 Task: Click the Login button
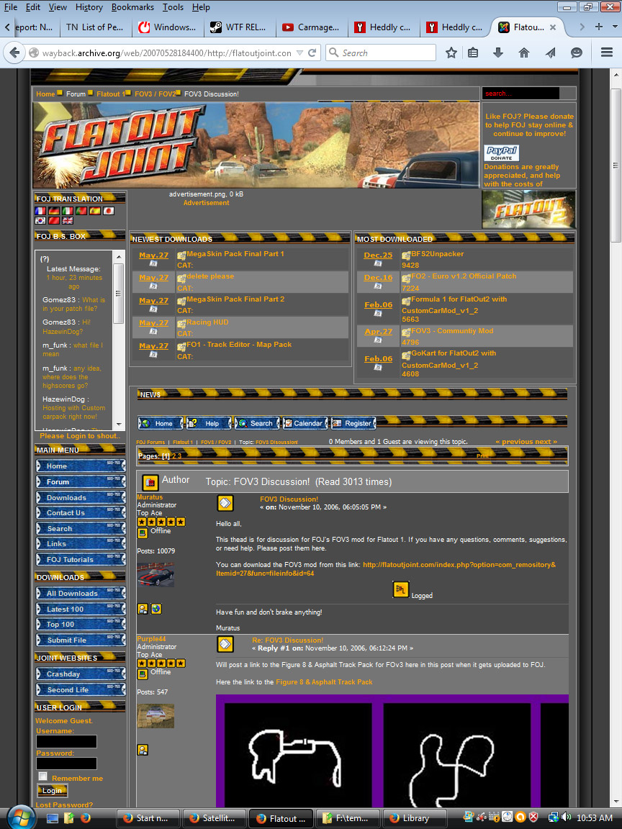[x=52, y=790]
